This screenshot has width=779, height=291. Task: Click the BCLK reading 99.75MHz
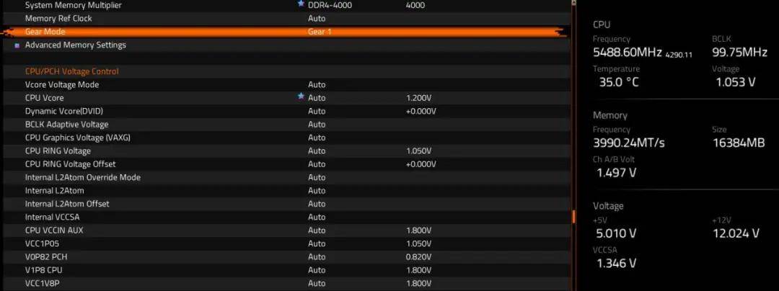point(739,53)
